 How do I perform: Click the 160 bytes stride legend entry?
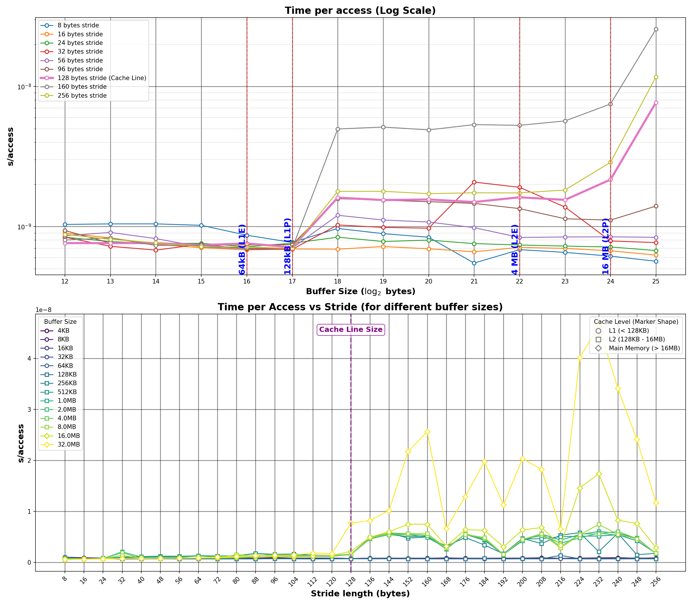(82, 87)
